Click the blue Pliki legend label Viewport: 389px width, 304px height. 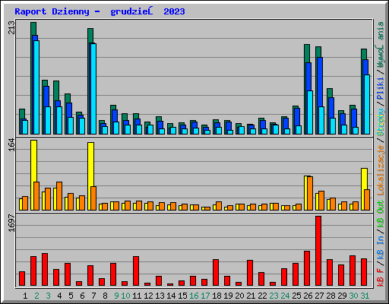point(381,88)
